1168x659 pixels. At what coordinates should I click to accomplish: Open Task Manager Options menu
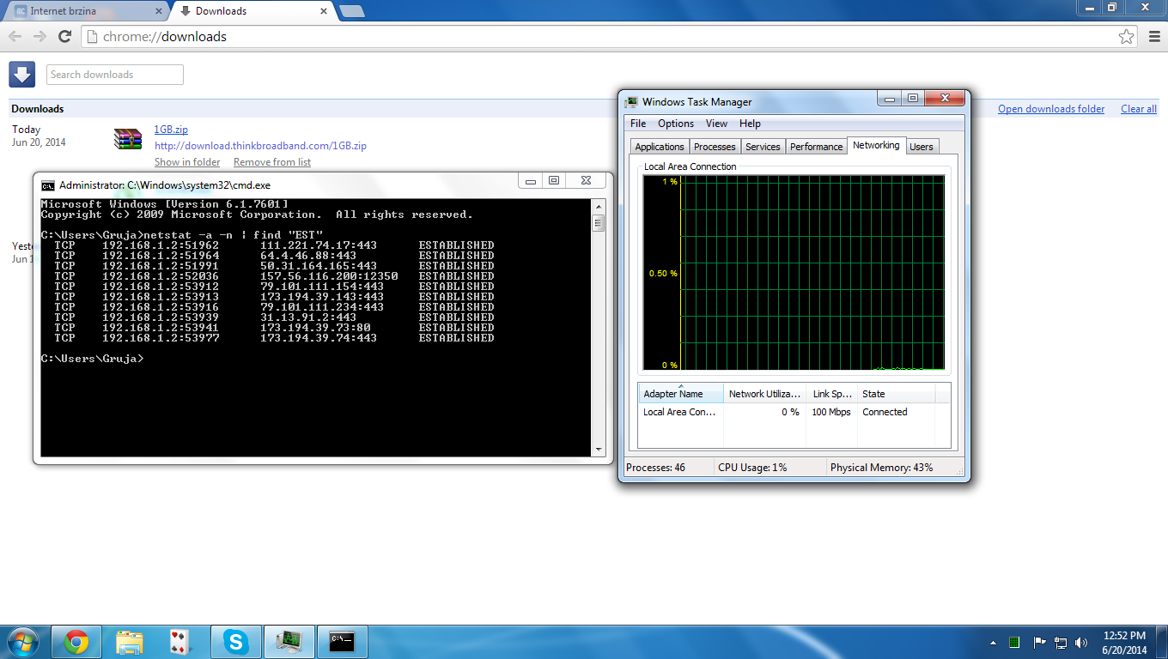tap(676, 124)
